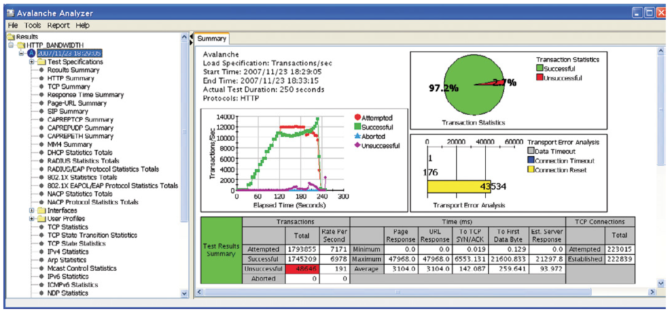Collapse the HTTP_BANDWIDTH tree node

(x=11, y=45)
